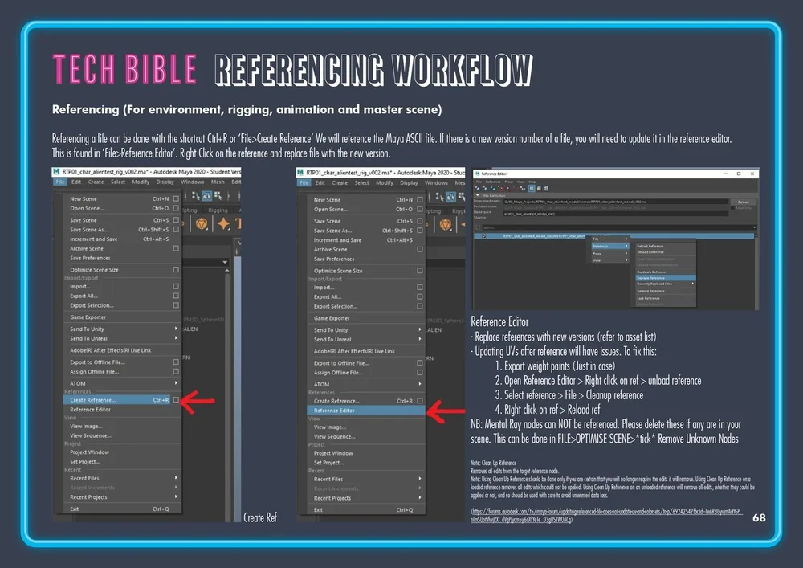Click option box beside Export to Offline File, left window
803x568 pixels.
point(176,362)
